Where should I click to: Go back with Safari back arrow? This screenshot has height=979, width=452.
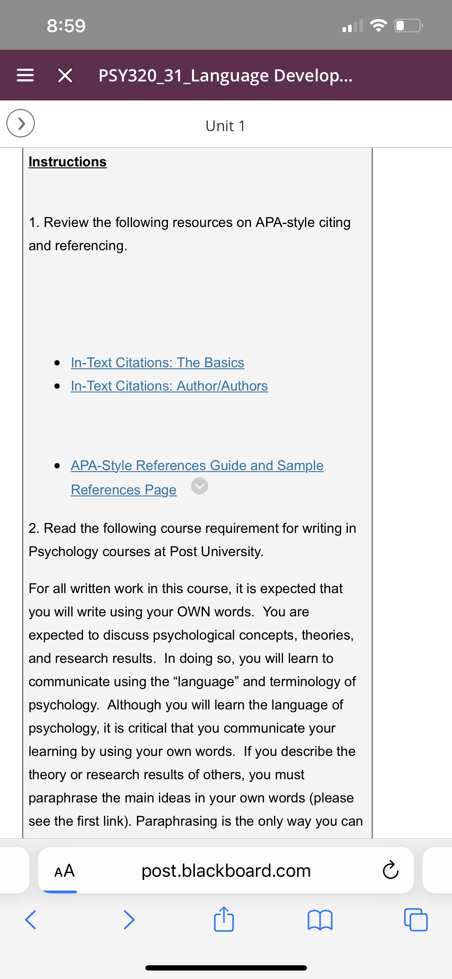(31, 920)
